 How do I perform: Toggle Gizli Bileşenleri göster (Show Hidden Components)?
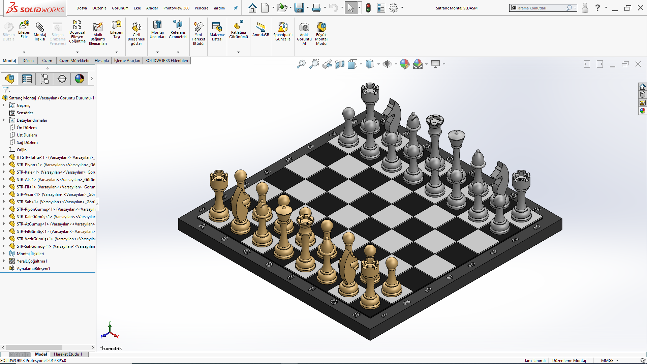(136, 28)
